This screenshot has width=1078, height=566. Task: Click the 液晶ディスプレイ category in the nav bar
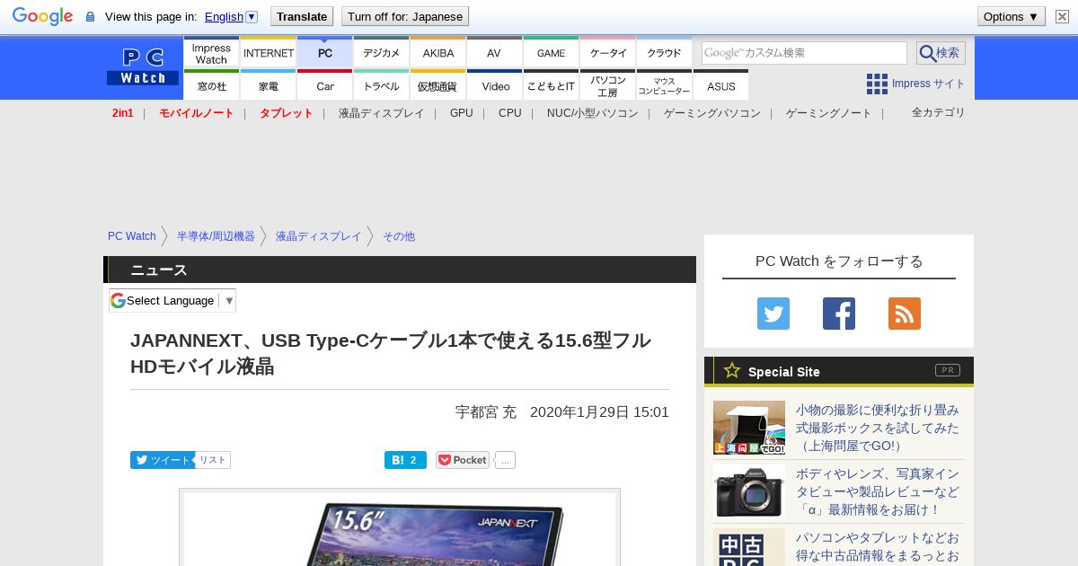[x=381, y=113]
